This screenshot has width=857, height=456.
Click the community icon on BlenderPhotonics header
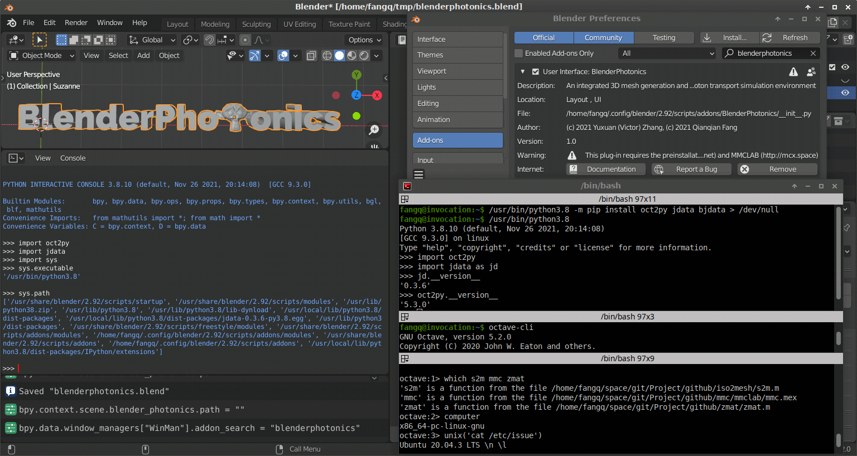point(811,72)
